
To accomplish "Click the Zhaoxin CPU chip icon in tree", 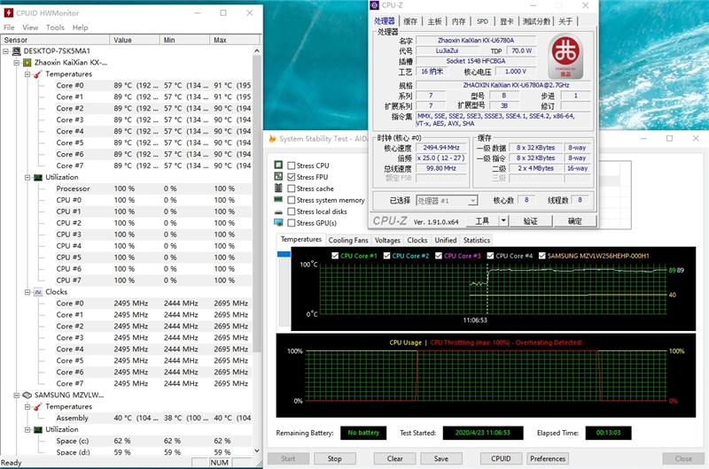I will (27, 63).
